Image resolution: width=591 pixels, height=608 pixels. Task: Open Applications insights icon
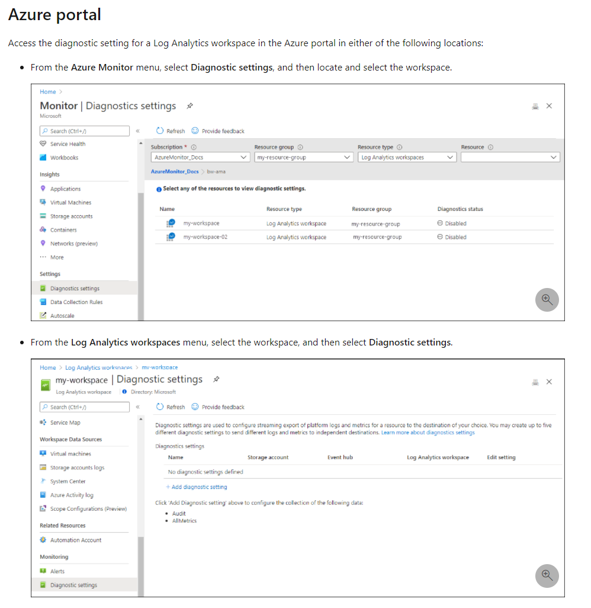click(x=43, y=188)
